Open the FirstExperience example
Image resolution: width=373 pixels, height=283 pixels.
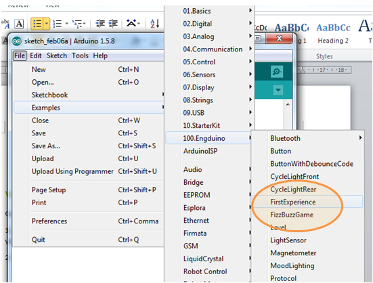point(307,202)
